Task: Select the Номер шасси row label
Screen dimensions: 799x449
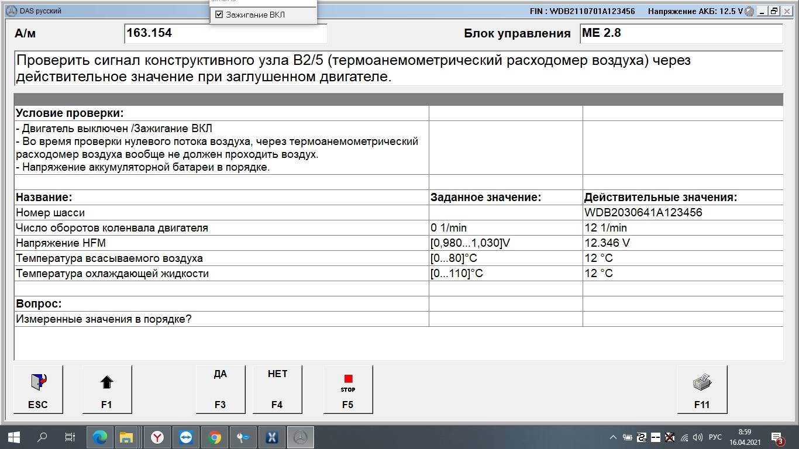Action: coord(50,213)
